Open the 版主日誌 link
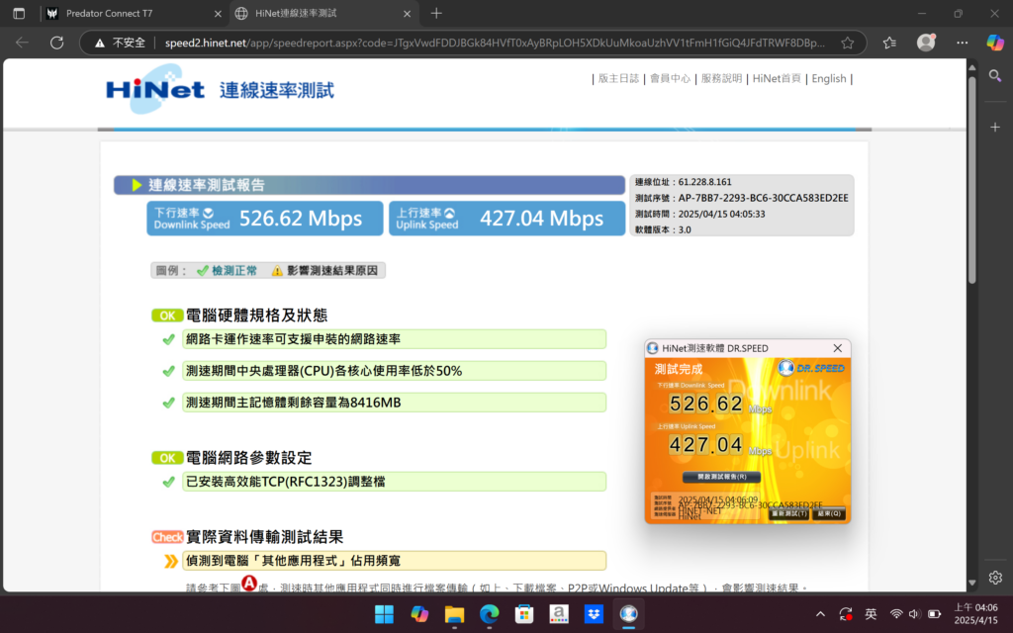The image size is (1013, 633). (618, 78)
